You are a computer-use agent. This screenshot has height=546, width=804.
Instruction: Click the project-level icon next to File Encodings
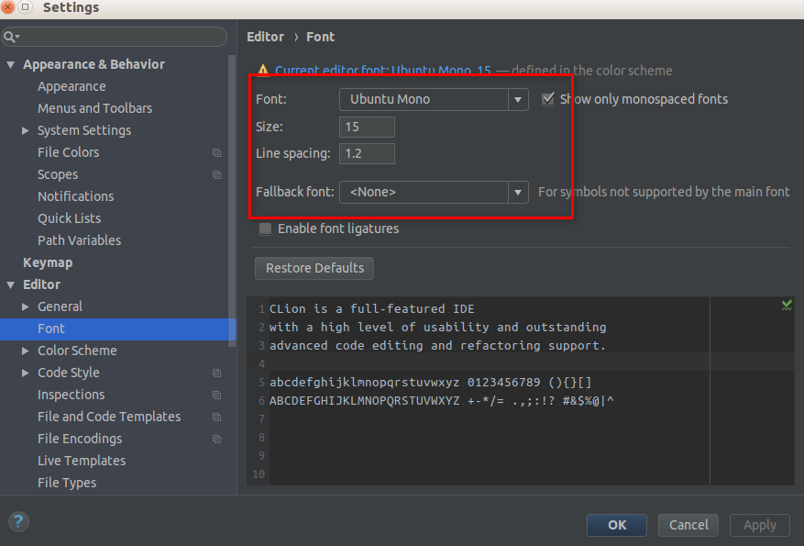[x=217, y=440]
